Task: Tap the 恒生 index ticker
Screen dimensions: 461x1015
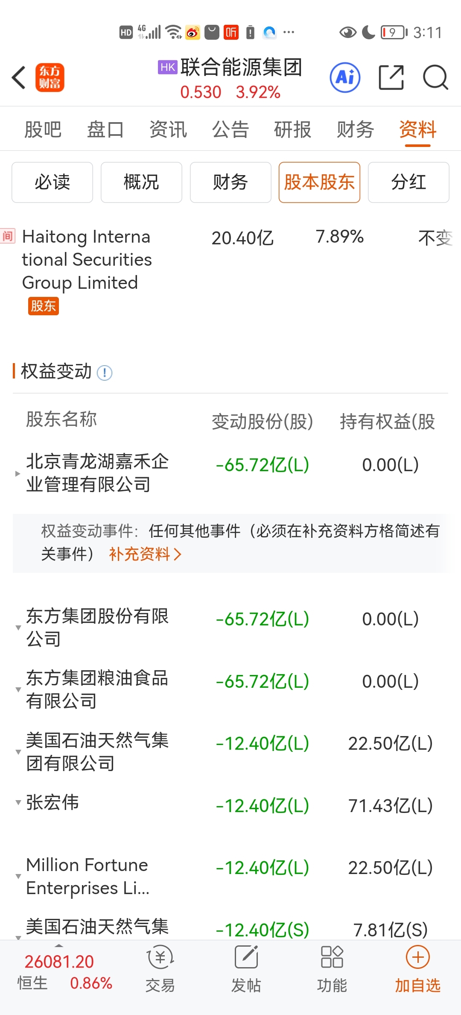Action: tap(64, 972)
